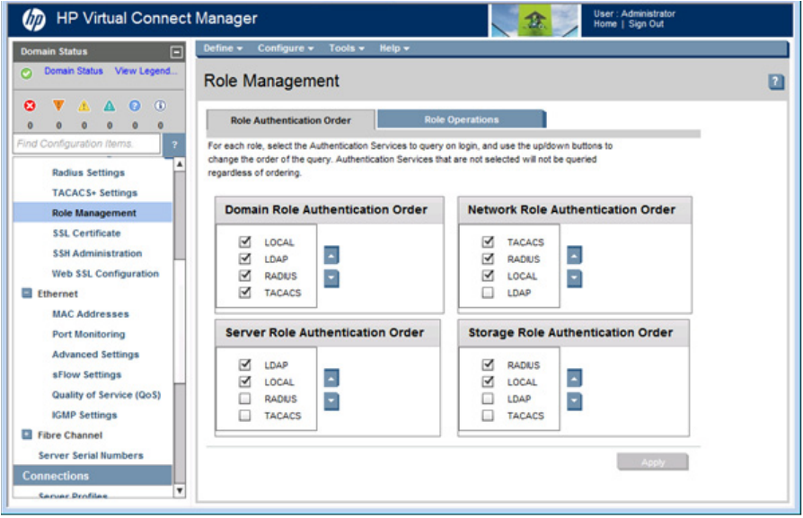Click the Sign Out link

646,24
